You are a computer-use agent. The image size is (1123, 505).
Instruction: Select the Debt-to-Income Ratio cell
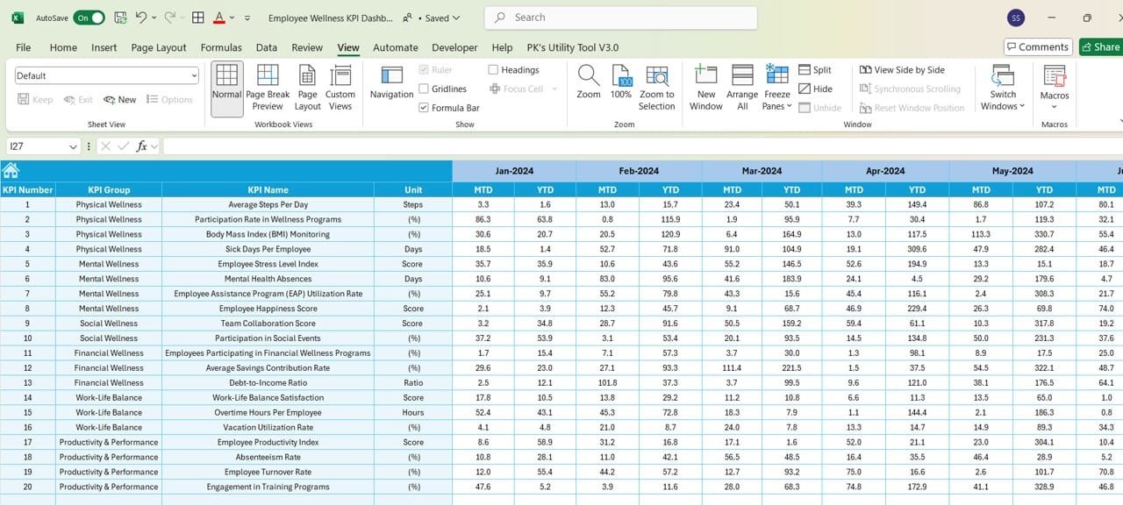coord(268,382)
